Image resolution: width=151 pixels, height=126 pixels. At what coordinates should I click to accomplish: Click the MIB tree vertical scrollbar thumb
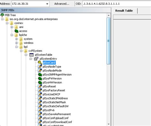point(109,41)
